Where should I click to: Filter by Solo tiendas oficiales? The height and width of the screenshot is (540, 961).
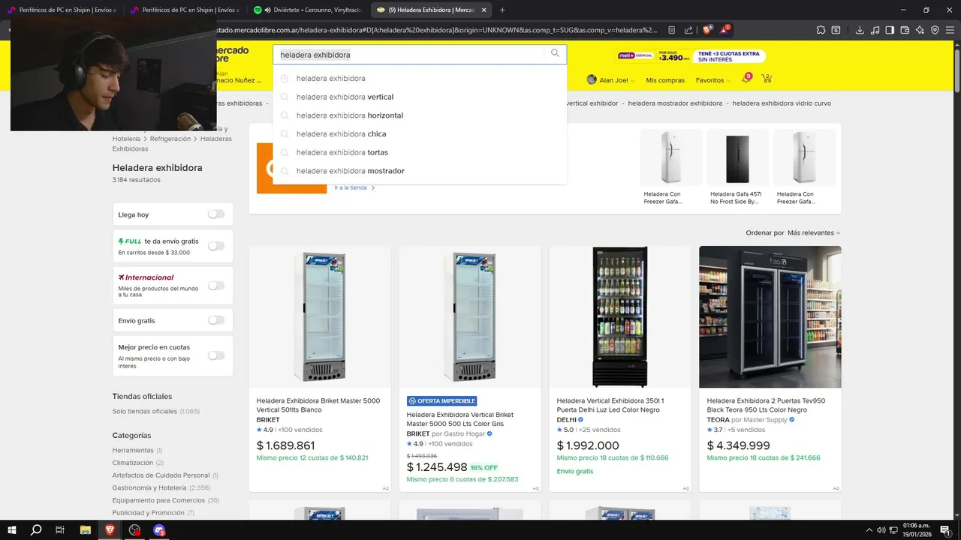[155, 411]
